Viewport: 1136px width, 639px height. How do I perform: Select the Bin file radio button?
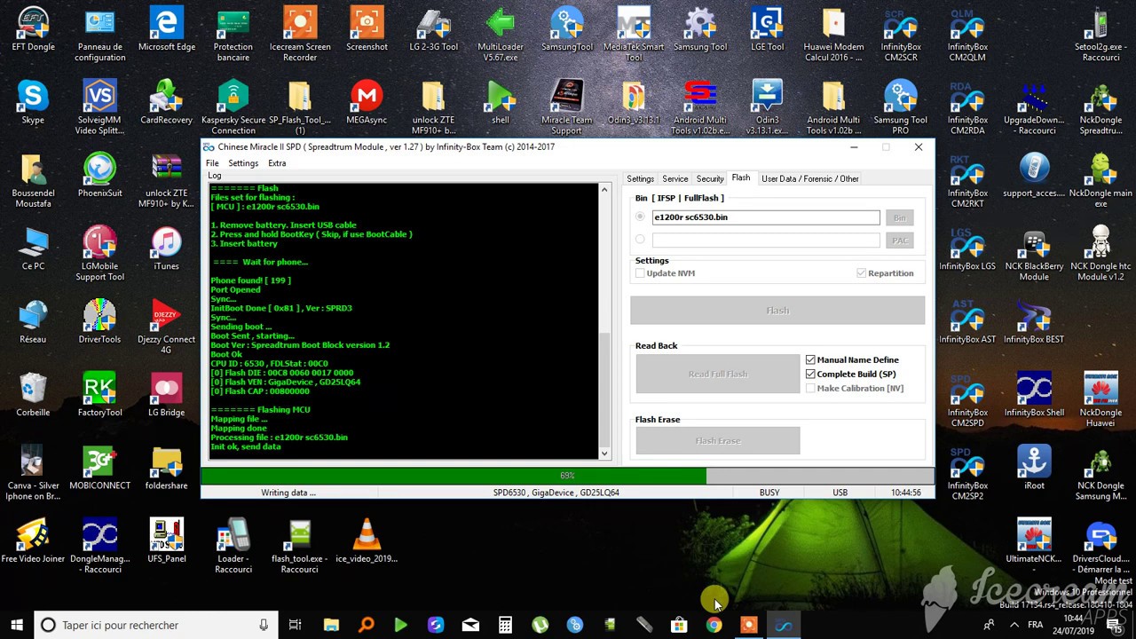pos(640,217)
